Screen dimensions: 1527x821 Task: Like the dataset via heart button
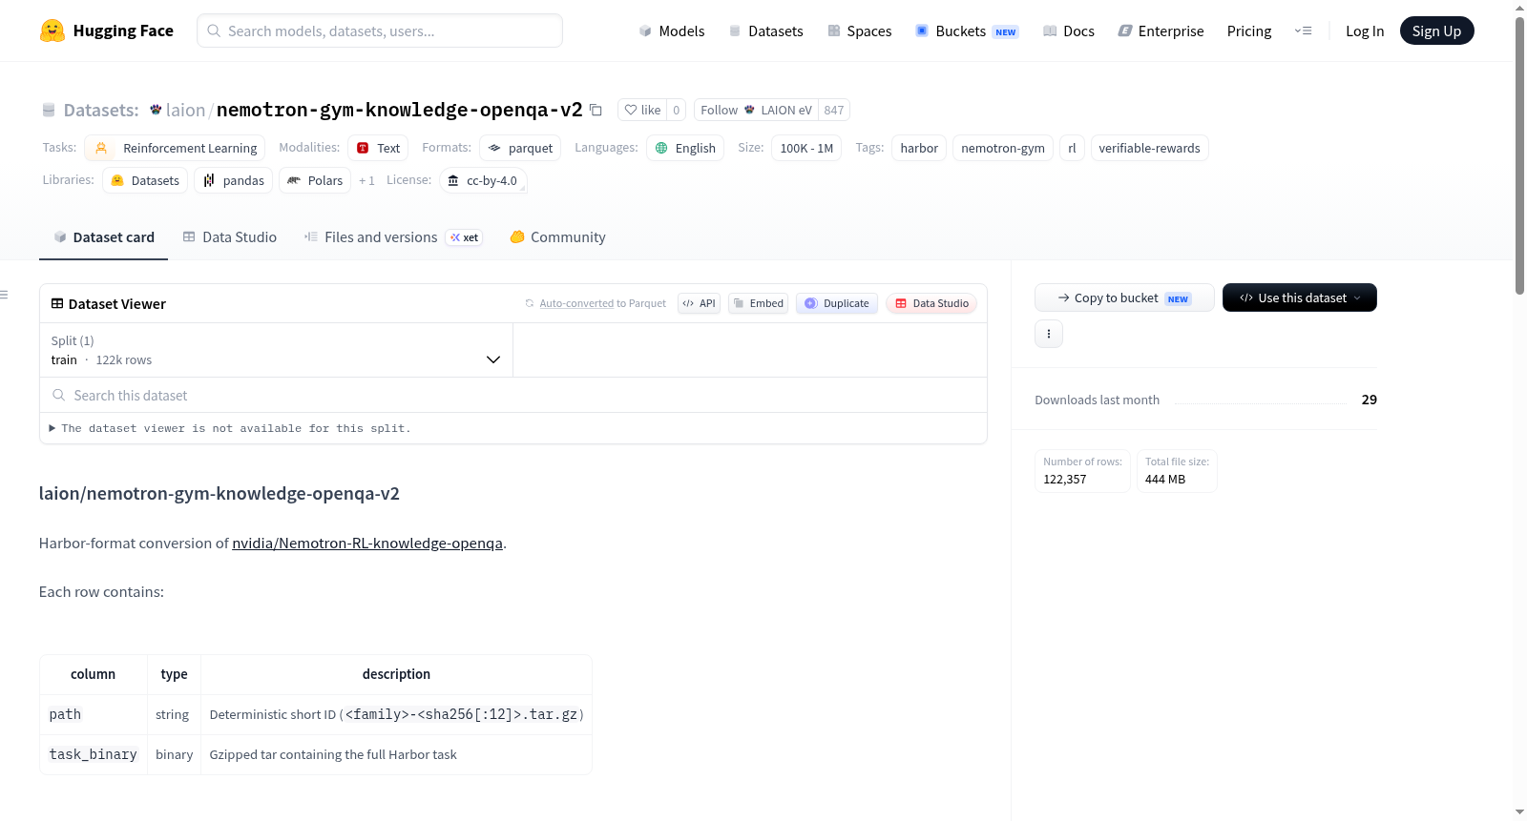click(x=642, y=110)
